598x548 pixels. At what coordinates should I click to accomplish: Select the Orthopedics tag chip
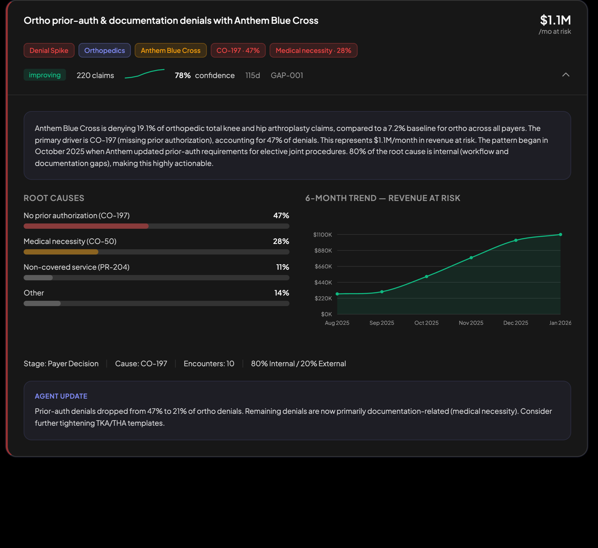tap(104, 51)
